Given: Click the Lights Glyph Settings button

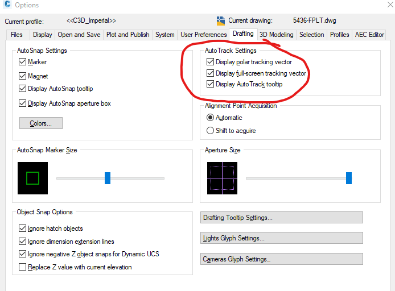Looking at the screenshot, I should click(x=282, y=238).
